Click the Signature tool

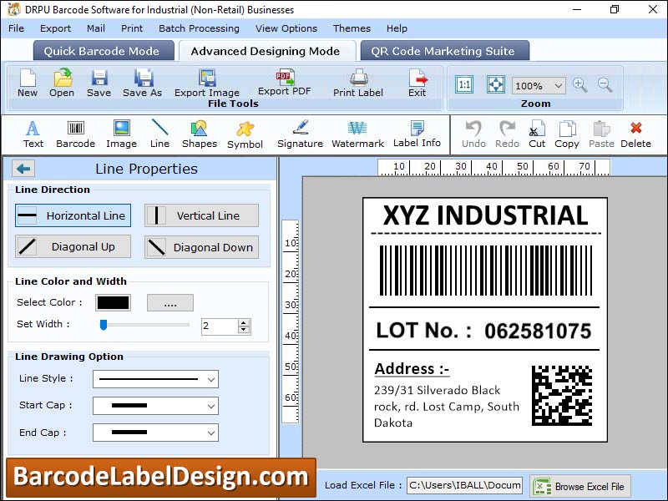coord(299,134)
